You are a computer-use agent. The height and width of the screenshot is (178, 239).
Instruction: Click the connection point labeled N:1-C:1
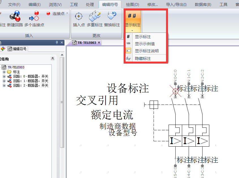189,84
